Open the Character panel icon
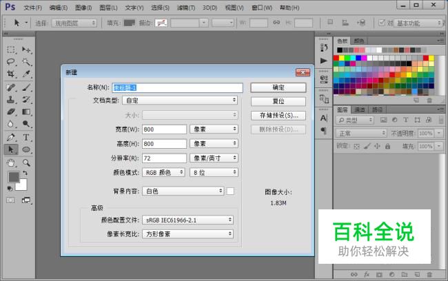This screenshot has height=281, width=448. [x=324, y=118]
